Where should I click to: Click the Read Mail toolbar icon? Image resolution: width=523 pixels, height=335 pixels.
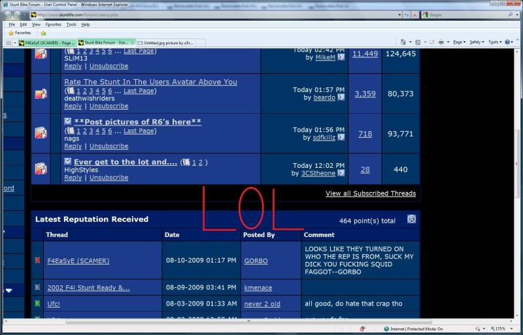[x=431, y=42]
